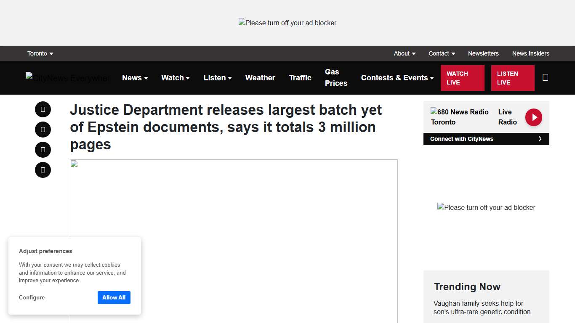Click topmost circular share icon beside headline
Viewport: 575px width, 323px height.
[43, 109]
